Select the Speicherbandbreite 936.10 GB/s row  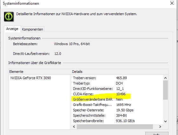point(117,121)
